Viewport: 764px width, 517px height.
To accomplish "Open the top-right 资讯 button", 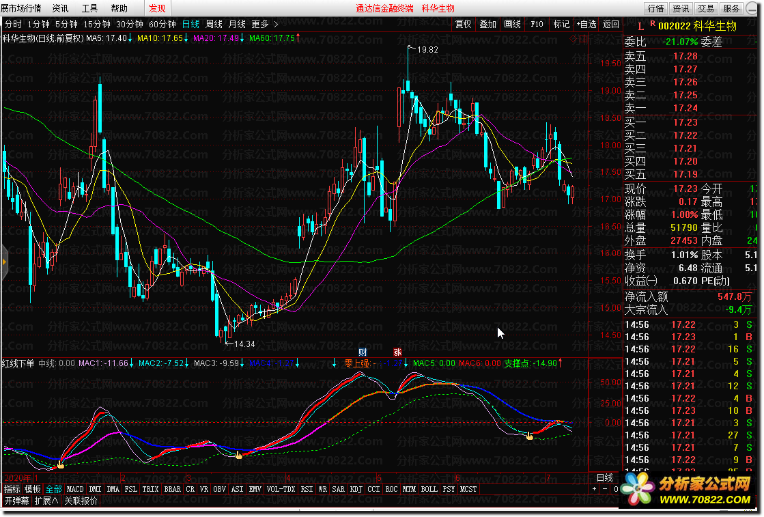I will pos(681,8).
